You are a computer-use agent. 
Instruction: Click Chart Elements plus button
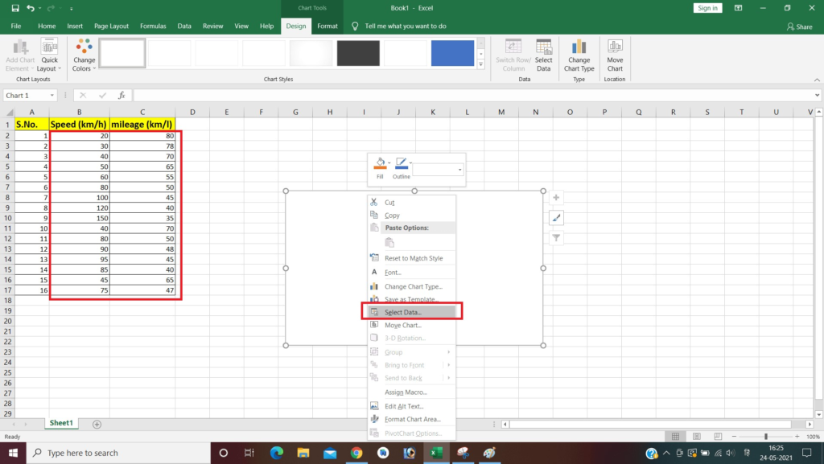tap(556, 198)
